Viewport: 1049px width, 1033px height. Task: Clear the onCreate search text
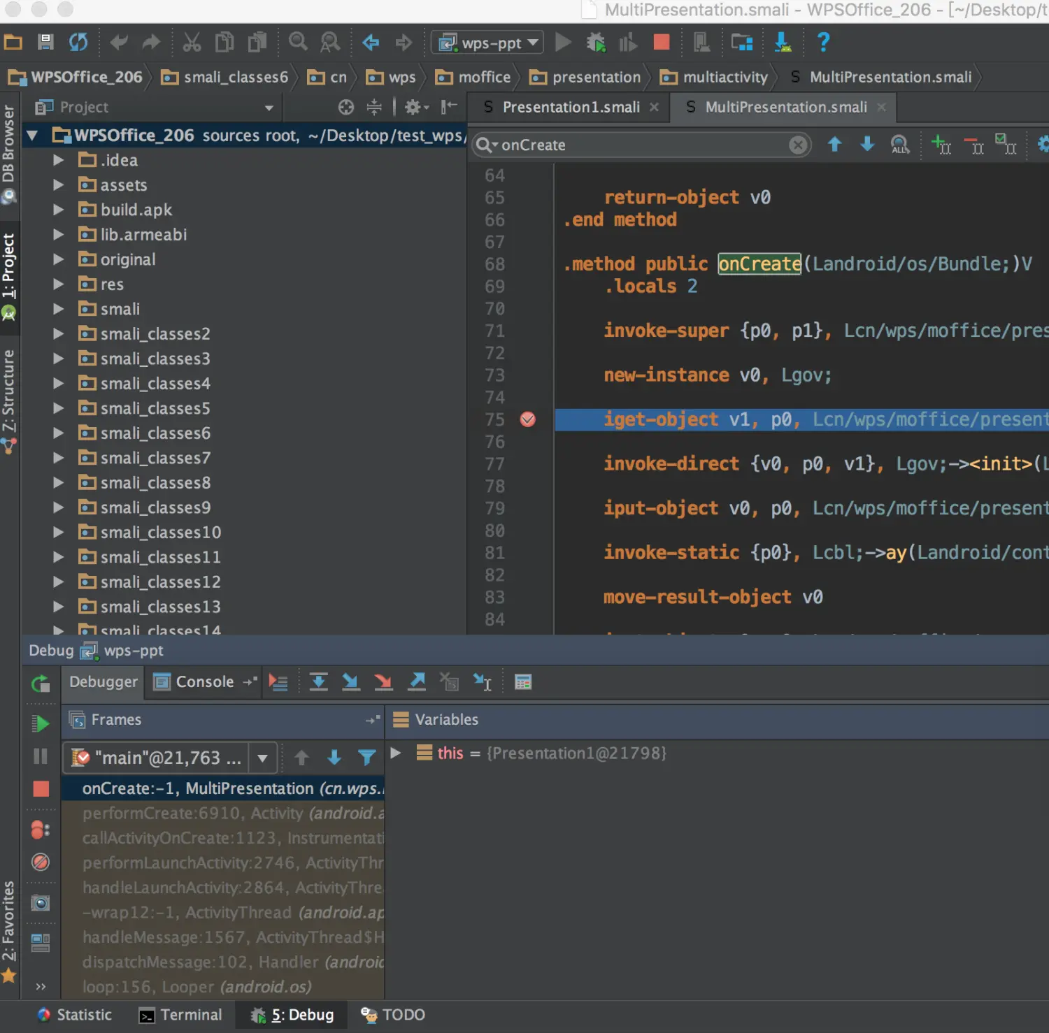click(797, 145)
